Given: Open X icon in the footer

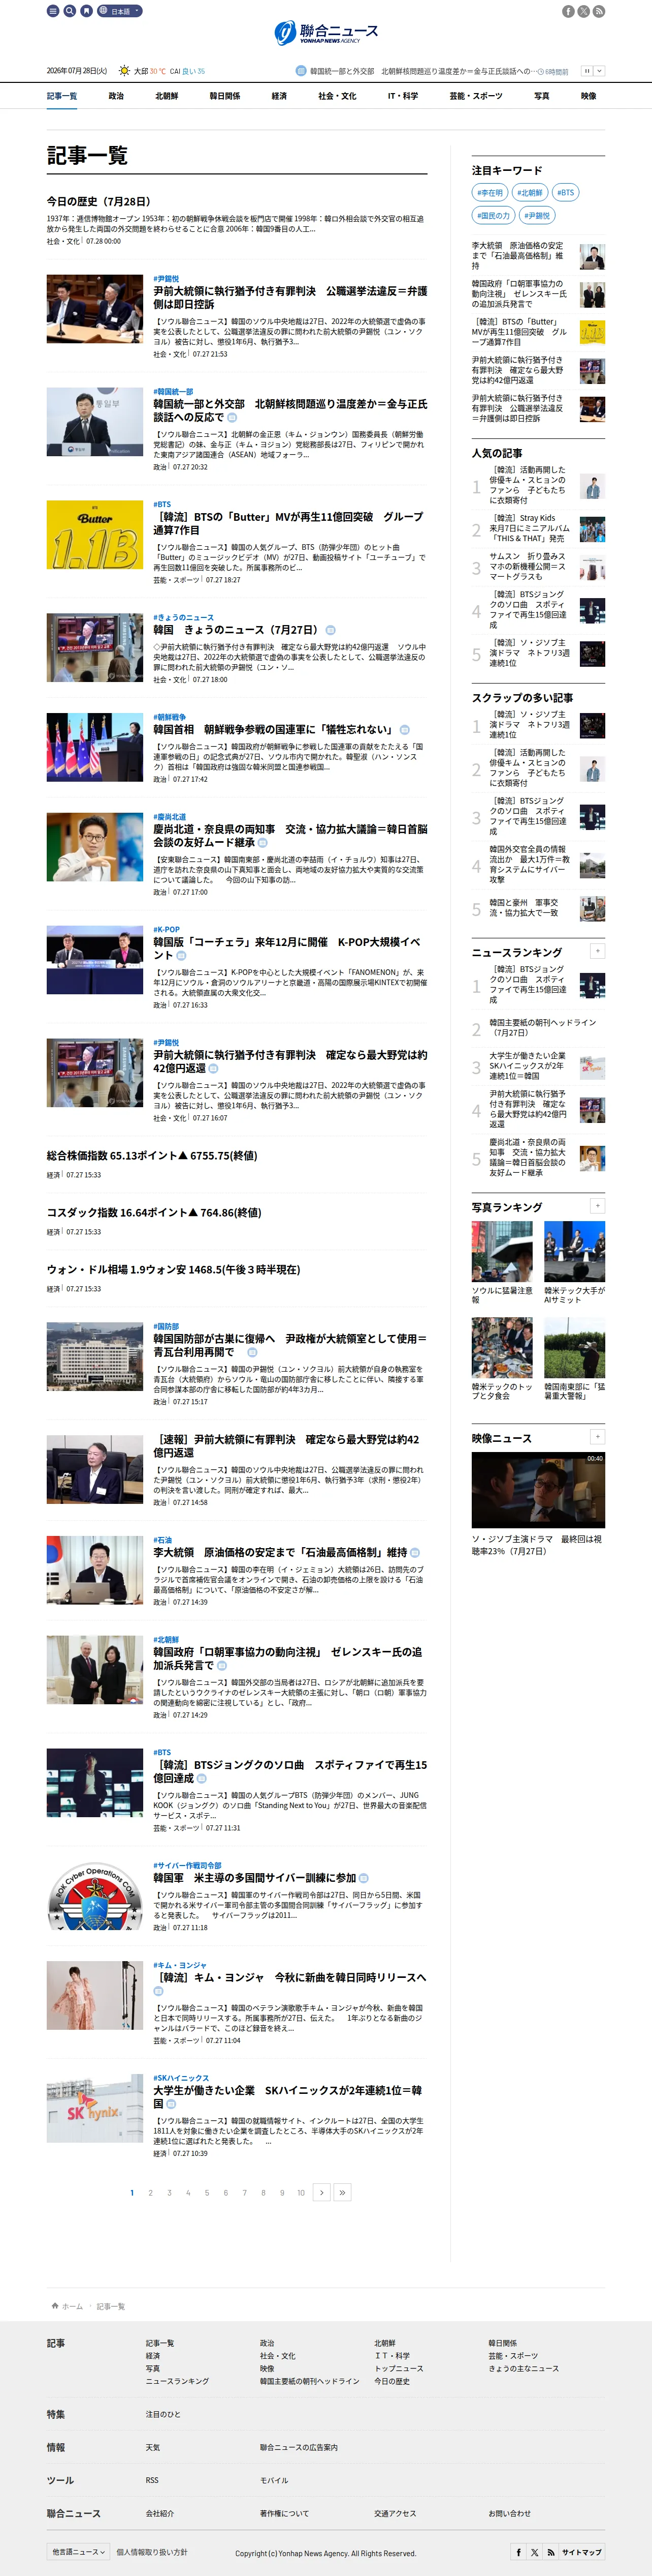Looking at the screenshot, I should (x=535, y=2552).
